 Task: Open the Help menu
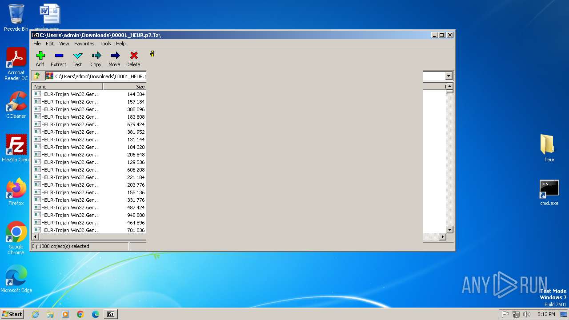(x=121, y=44)
